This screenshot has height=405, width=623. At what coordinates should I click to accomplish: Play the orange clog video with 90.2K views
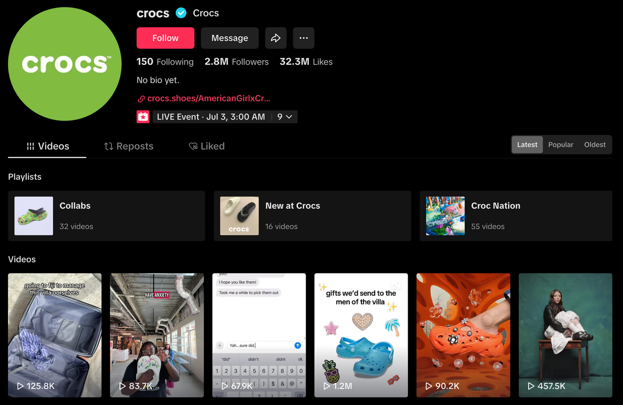pos(463,335)
